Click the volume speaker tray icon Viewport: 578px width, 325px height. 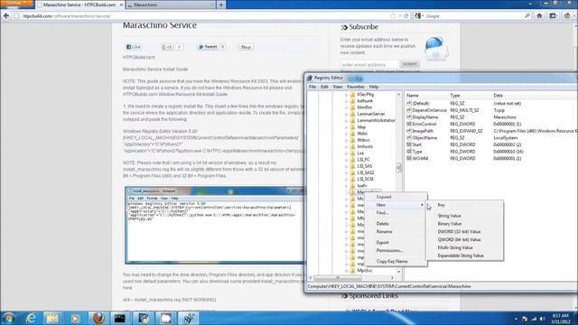(542, 319)
